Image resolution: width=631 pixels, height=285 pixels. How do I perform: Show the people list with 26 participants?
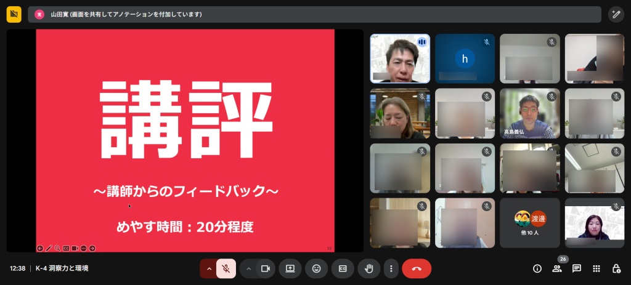pyautogui.click(x=557, y=268)
